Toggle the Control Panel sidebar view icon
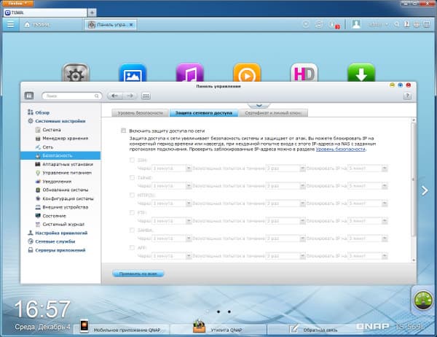 pyautogui.click(x=29, y=96)
